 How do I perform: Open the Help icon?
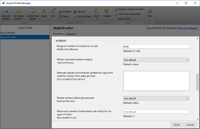(150, 10)
